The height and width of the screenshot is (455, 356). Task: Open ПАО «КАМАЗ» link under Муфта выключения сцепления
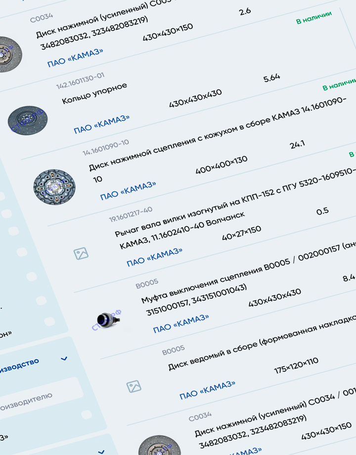click(180, 323)
